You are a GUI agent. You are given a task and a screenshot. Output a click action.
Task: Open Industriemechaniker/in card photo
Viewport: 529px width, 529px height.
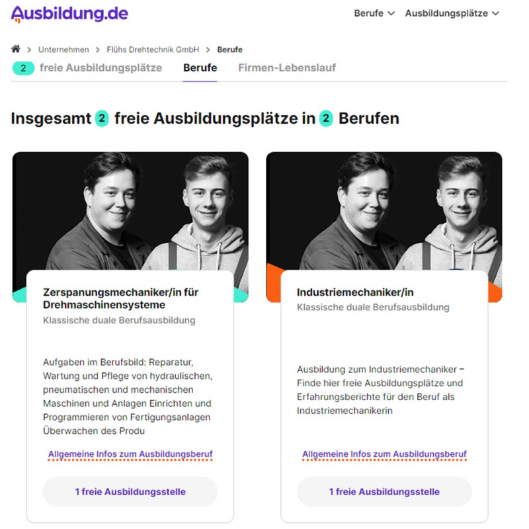384,211
